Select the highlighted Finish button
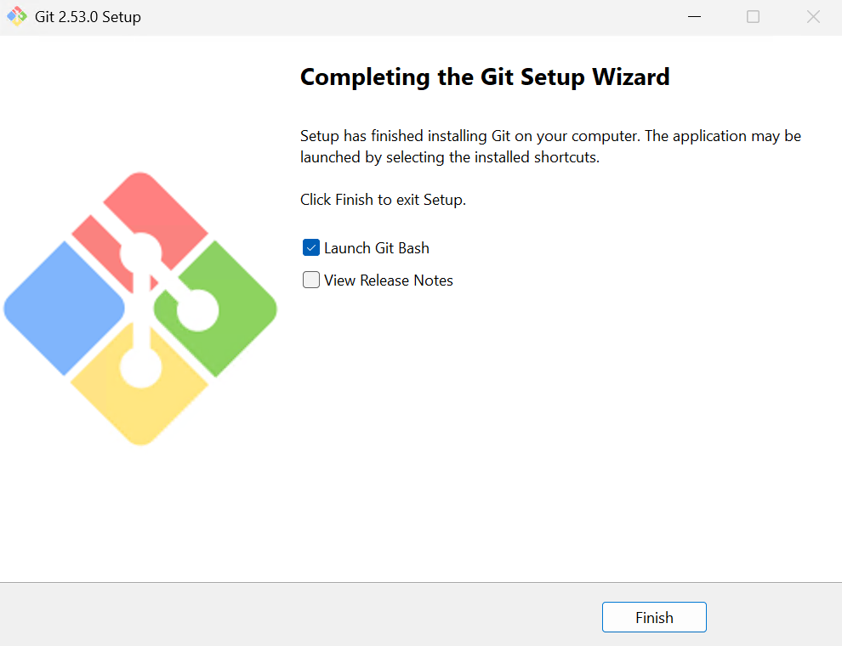842x646 pixels. [x=654, y=617]
